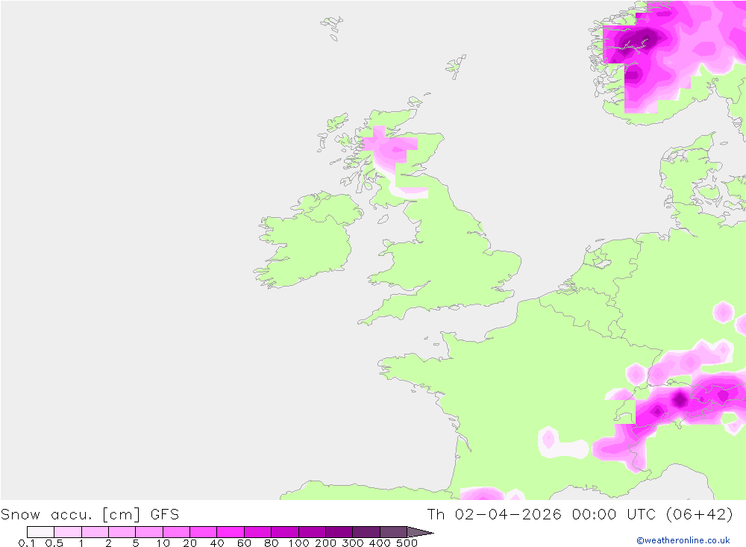Click the 40 to 60 cm legend swatch
Screen dimensions: 746x547
click(231, 532)
